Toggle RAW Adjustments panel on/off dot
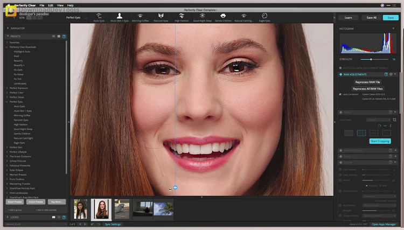404x230 pixels. pyautogui.click(x=340, y=74)
